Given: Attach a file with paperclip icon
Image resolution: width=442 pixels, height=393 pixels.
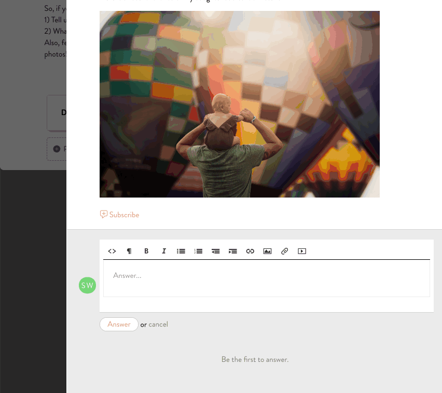Looking at the screenshot, I should 284,251.
